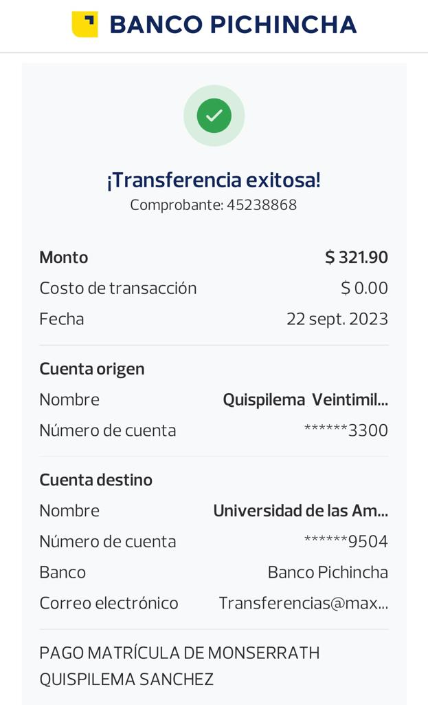Click the Banco value Banco Pichincha

[327, 573]
